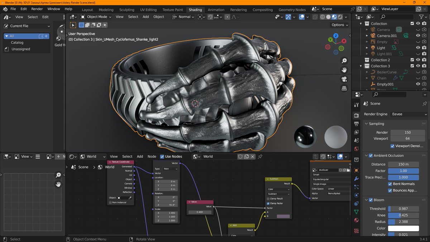Expand the Light object in the outliner
Screen dimensions: 430x242
[x=367, y=48]
